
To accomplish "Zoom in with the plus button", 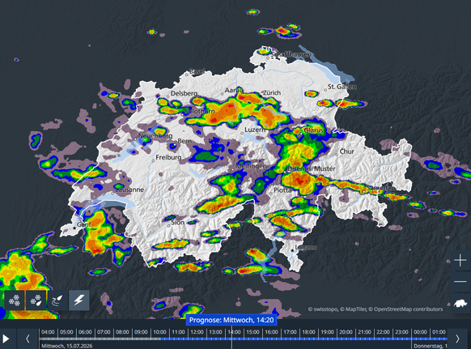I will (x=460, y=260).
